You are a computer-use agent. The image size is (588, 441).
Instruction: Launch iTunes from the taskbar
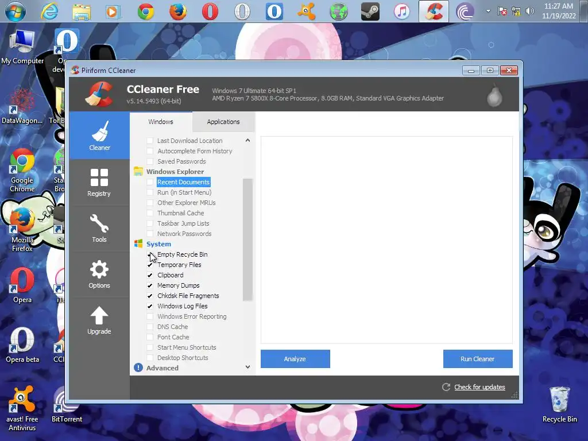pyautogui.click(x=402, y=11)
